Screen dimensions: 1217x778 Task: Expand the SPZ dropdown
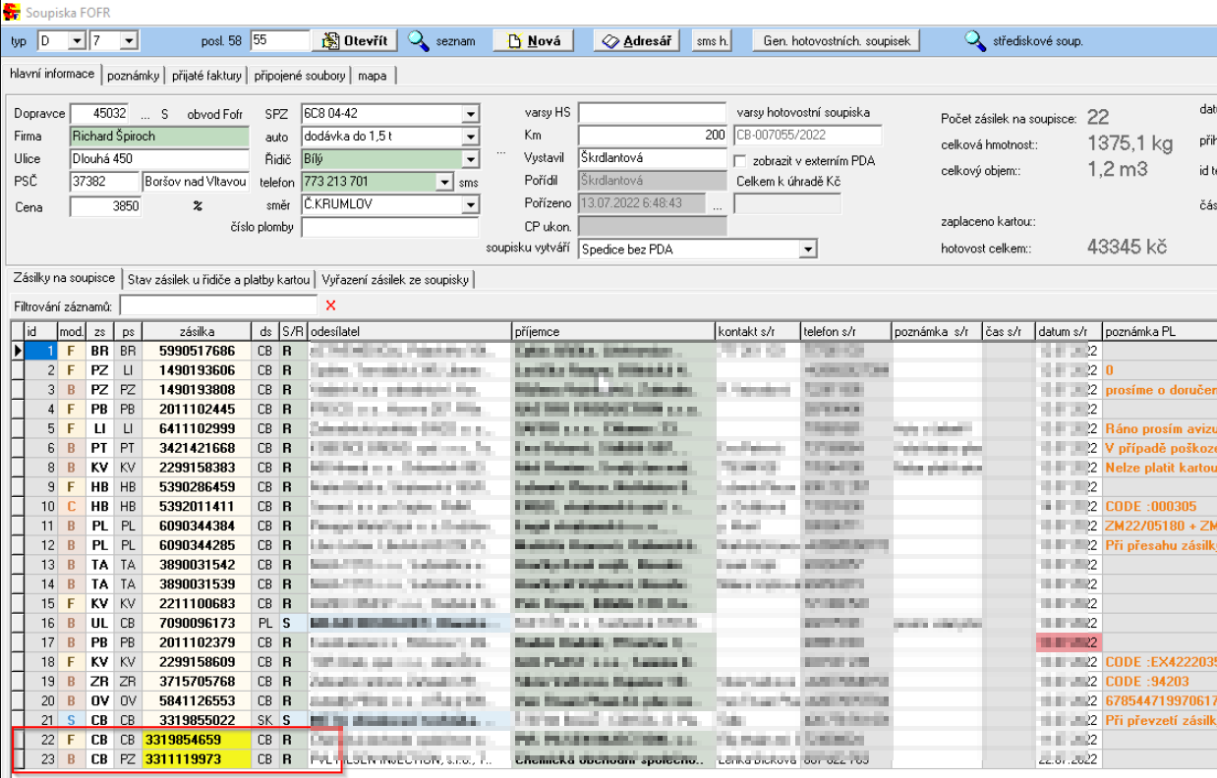point(469,114)
